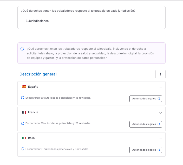Collapse the Italia section chevron
Image resolution: width=183 pixels, height=165 pixels.
(x=160, y=138)
